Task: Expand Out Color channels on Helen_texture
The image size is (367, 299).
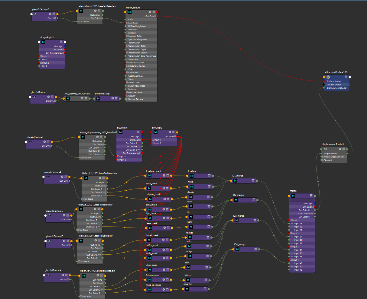Action: click(155, 16)
